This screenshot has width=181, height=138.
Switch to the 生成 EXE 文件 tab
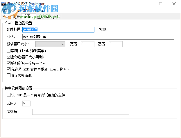click(x=49, y=17)
